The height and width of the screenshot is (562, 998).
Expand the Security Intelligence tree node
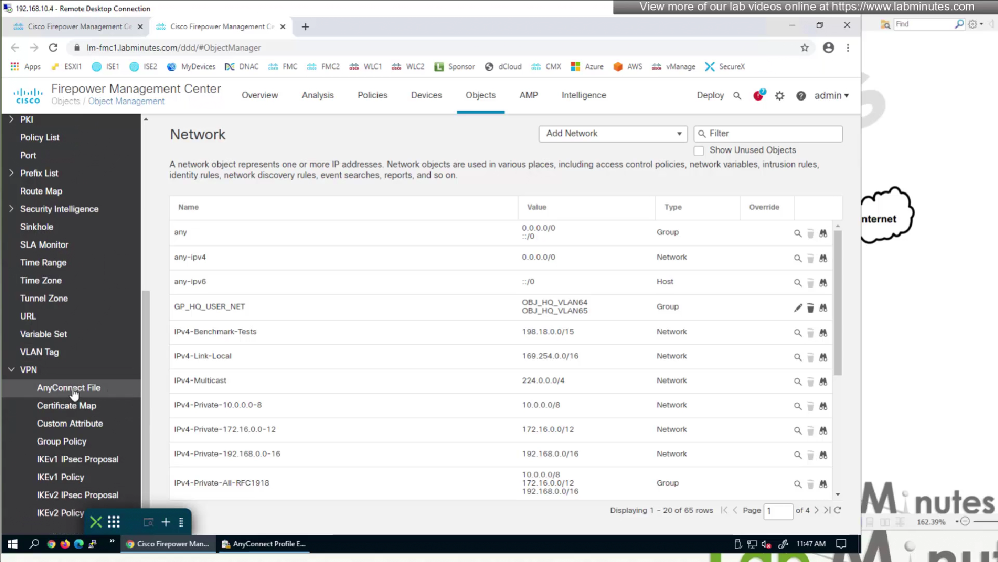point(11,209)
